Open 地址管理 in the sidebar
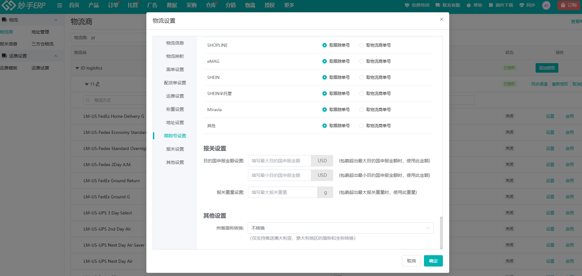 (40, 32)
